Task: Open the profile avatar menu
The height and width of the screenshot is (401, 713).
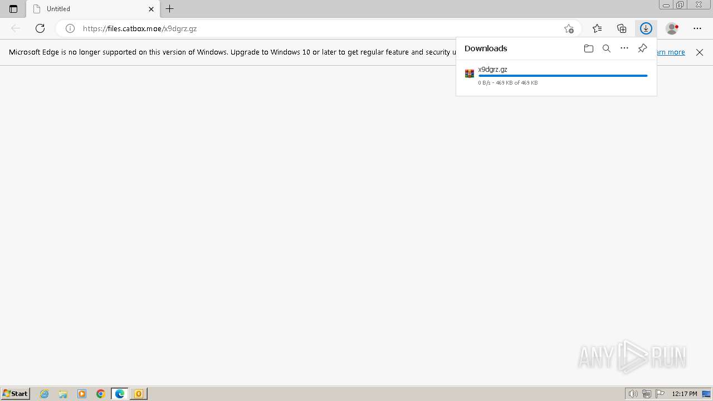Action: [x=672, y=28]
